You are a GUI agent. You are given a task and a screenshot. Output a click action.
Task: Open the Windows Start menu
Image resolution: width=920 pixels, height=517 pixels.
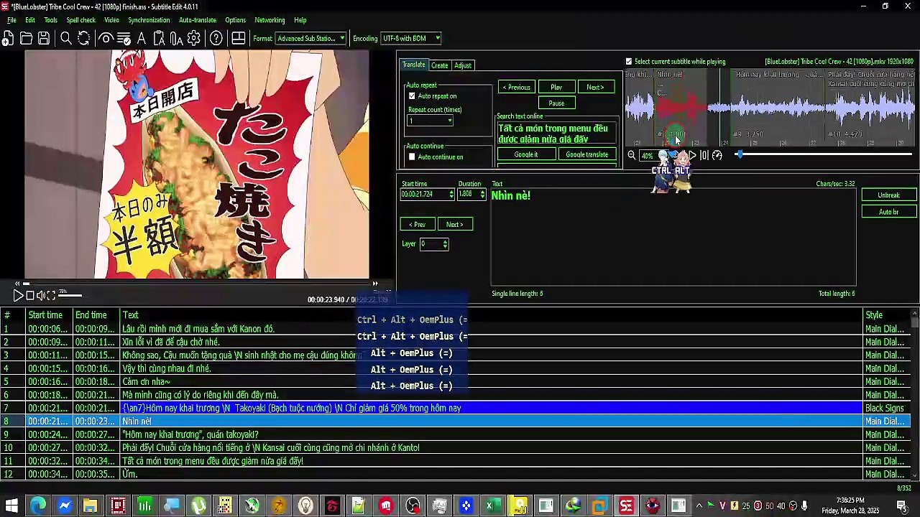[11, 506]
